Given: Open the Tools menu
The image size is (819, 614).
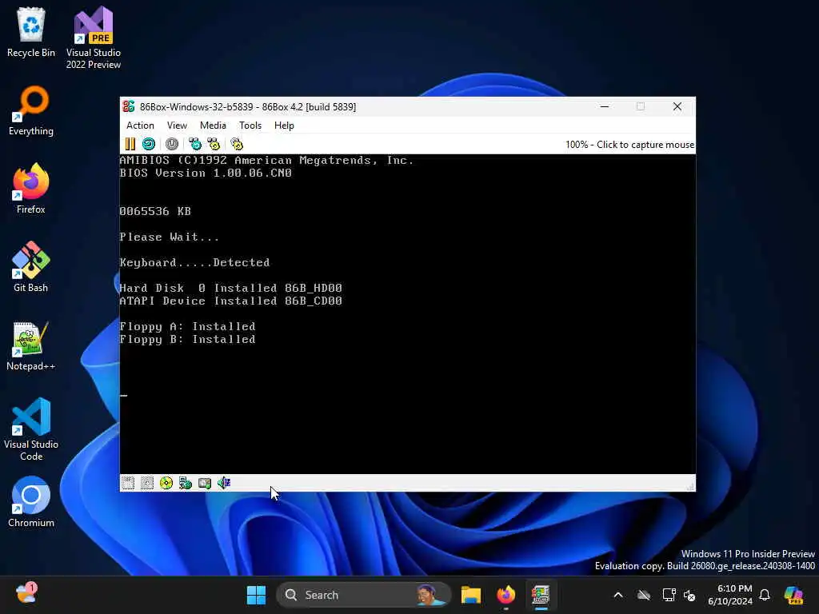Looking at the screenshot, I should click(x=250, y=126).
